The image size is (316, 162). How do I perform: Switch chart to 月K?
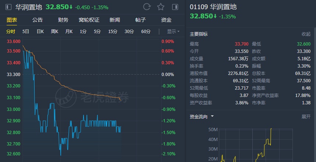point(69,31)
